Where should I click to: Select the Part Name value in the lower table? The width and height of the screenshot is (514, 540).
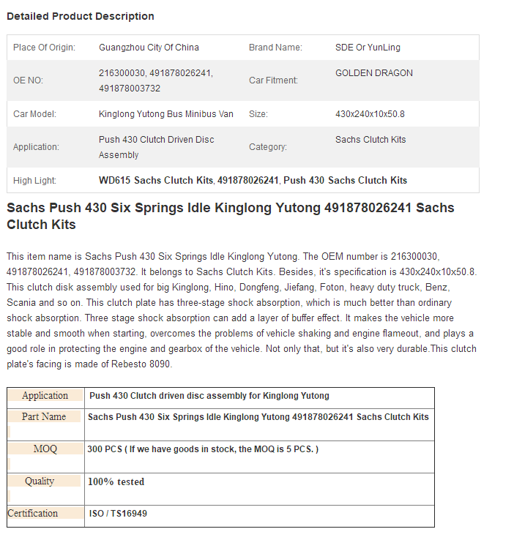click(x=258, y=417)
